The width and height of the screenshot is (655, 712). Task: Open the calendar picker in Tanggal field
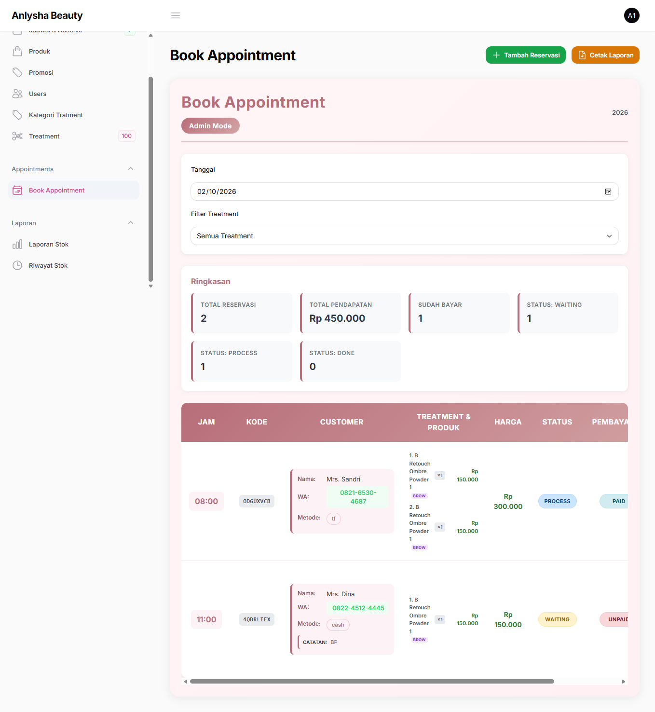coord(608,192)
